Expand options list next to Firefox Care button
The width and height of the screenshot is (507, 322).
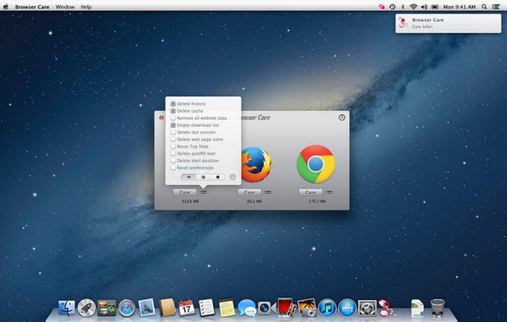pyautogui.click(x=267, y=193)
